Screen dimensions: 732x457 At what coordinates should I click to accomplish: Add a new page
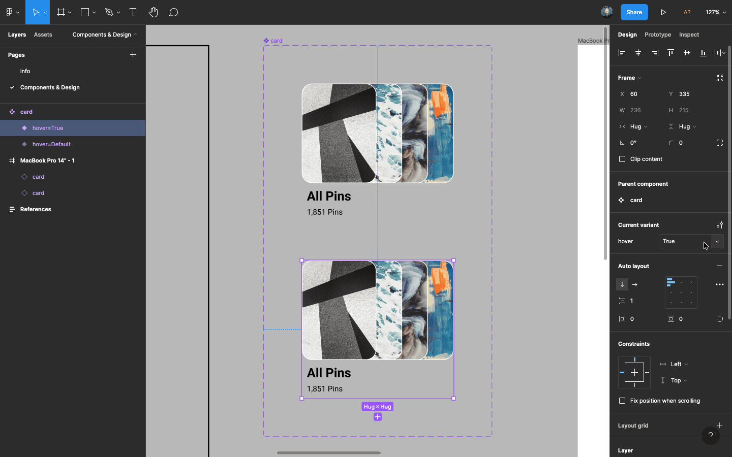tap(133, 55)
